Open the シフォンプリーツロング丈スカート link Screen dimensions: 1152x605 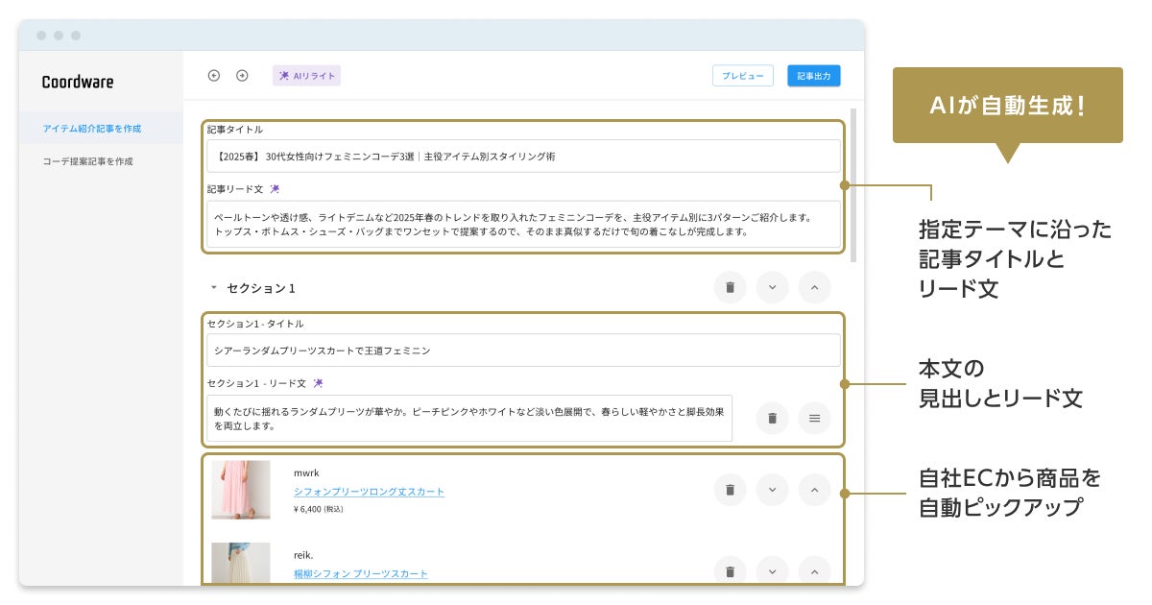[x=369, y=492]
